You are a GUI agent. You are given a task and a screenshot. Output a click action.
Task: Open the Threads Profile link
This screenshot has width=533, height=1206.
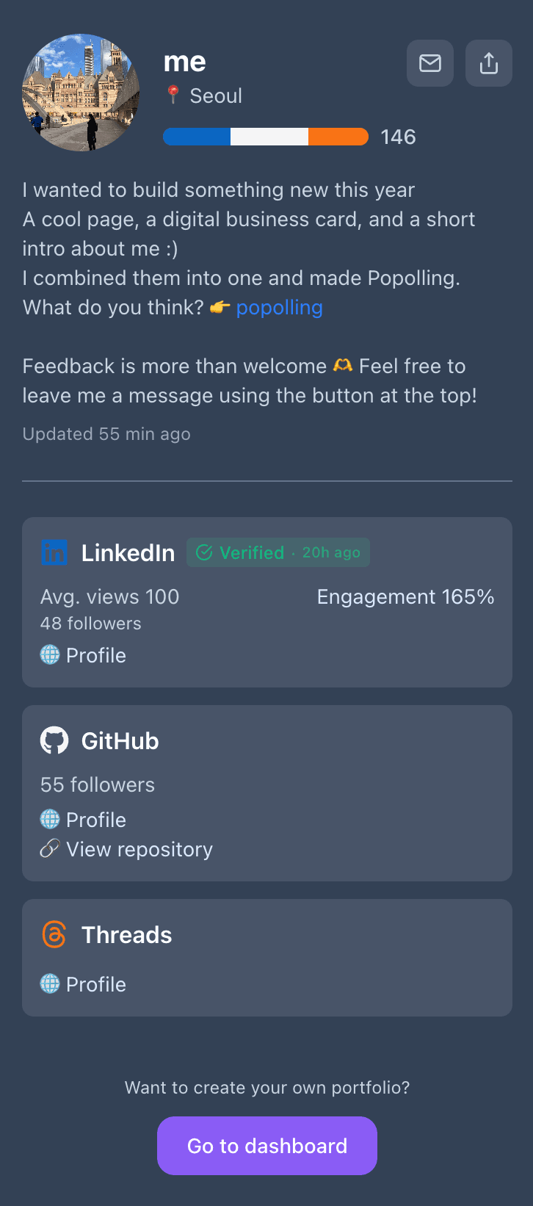pos(95,984)
